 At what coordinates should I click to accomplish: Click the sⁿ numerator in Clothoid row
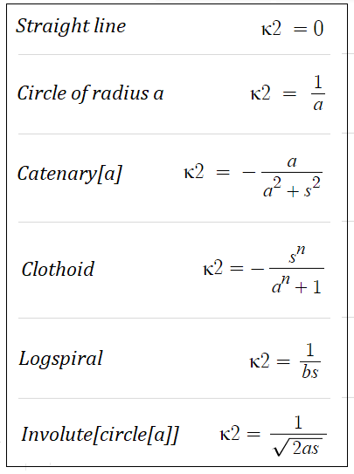coord(296,255)
